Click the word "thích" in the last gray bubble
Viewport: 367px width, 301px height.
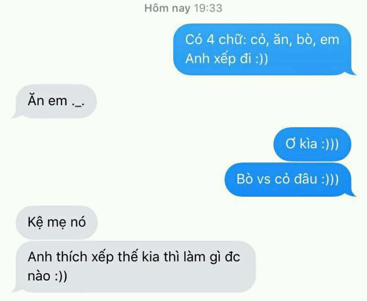click(x=72, y=257)
